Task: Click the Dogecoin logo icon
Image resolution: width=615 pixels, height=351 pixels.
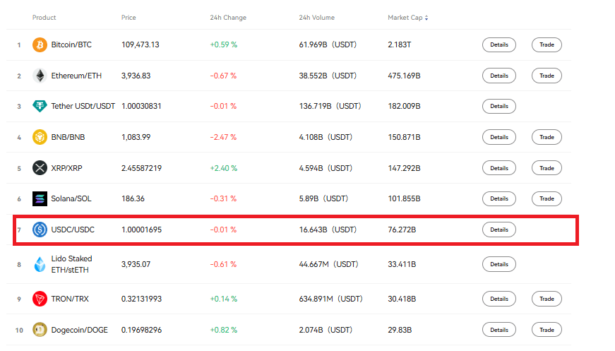Action: tap(40, 330)
